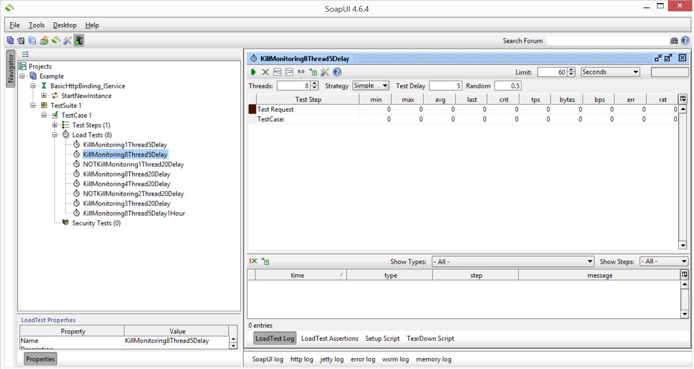Image resolution: width=694 pixels, height=369 pixels.
Task: Click the forum search binoculars icon
Action: [x=674, y=40]
